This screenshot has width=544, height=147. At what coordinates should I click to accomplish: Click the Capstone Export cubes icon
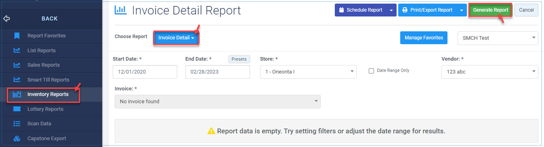17,139
